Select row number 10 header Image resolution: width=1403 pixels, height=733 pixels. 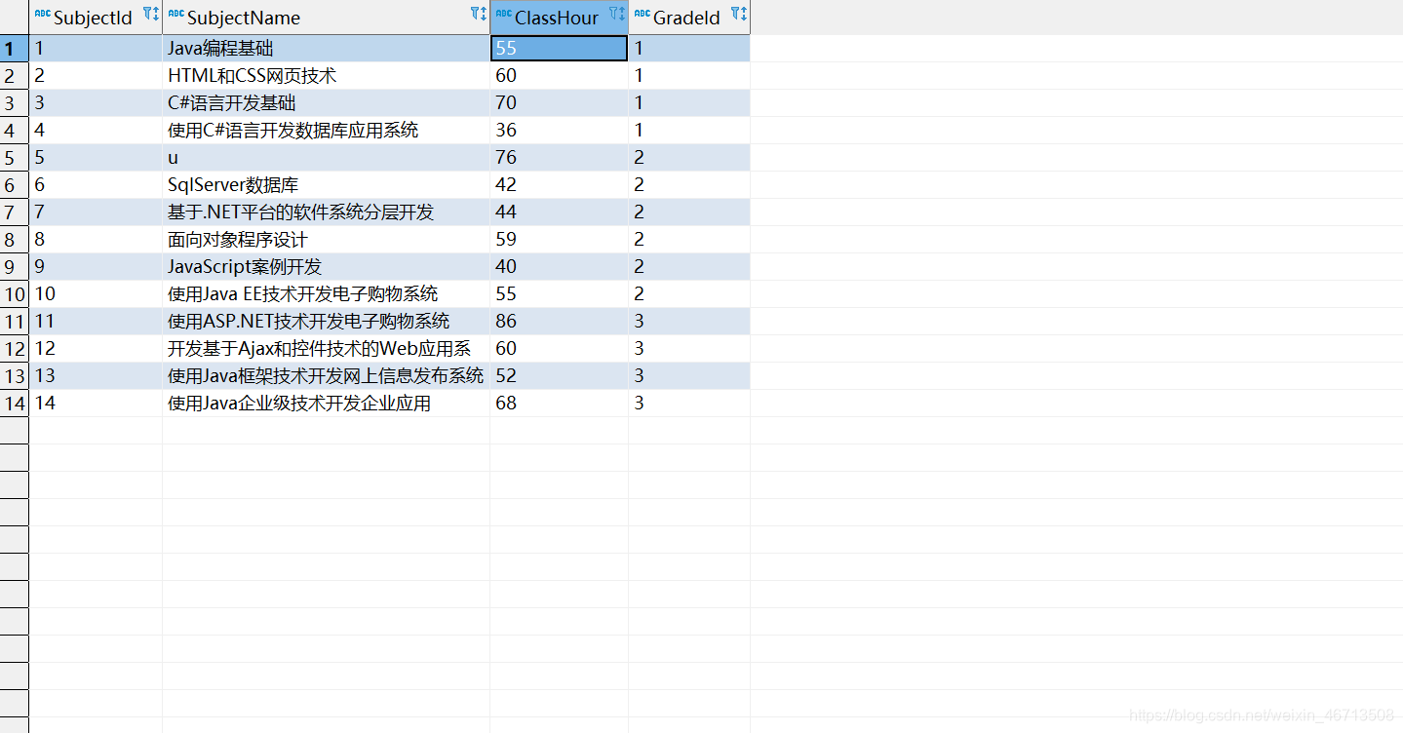pyautogui.click(x=14, y=293)
